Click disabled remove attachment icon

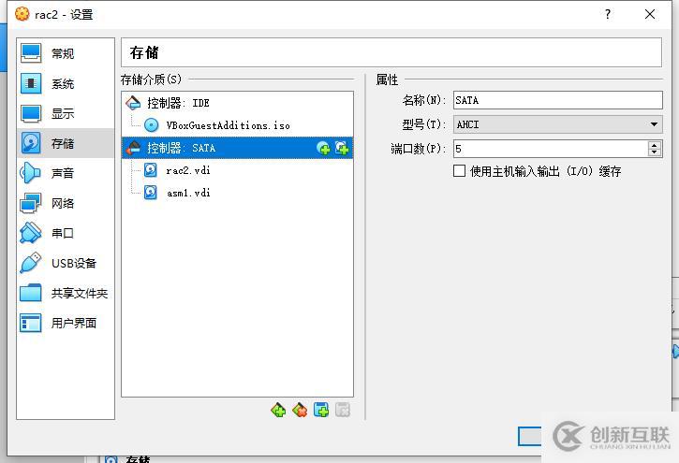point(343,410)
